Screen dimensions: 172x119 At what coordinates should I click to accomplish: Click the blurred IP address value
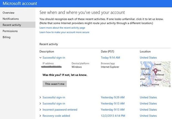click(x=51, y=67)
